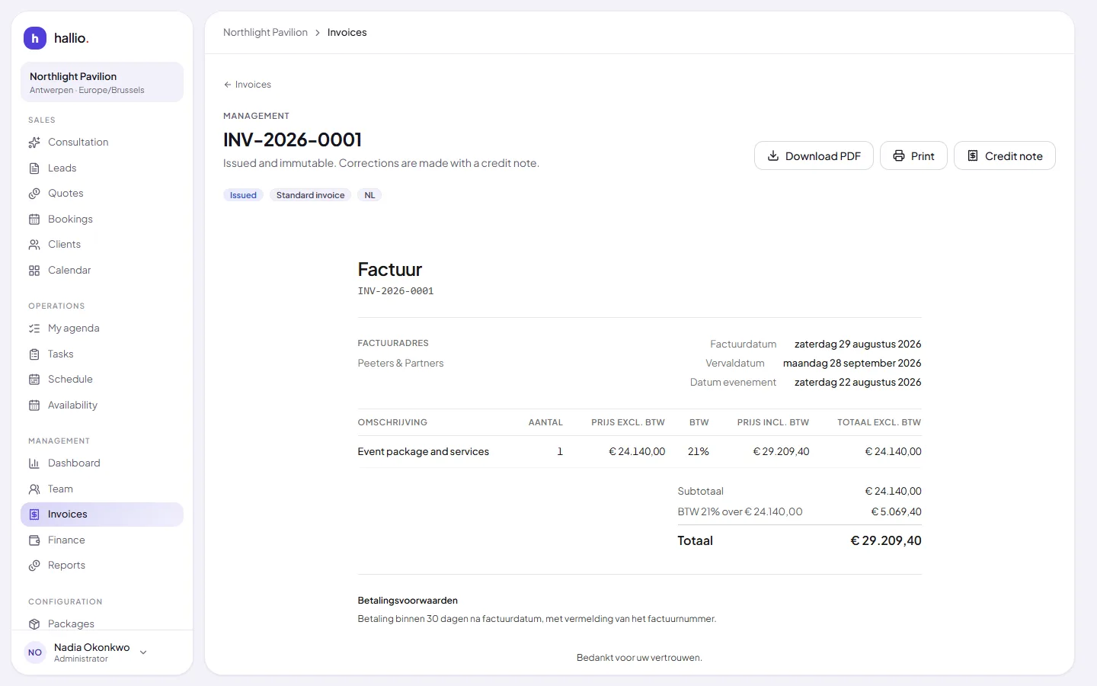Click the Quotes icon in sidebar

point(34,194)
